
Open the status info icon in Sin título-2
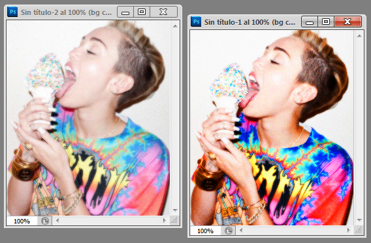click(44, 221)
